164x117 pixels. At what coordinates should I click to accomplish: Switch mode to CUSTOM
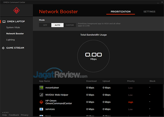(70, 25)
